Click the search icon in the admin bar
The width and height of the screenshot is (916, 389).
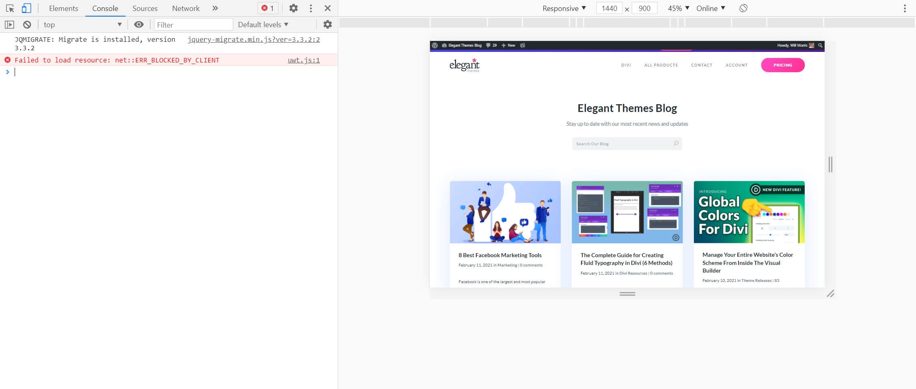(x=821, y=46)
